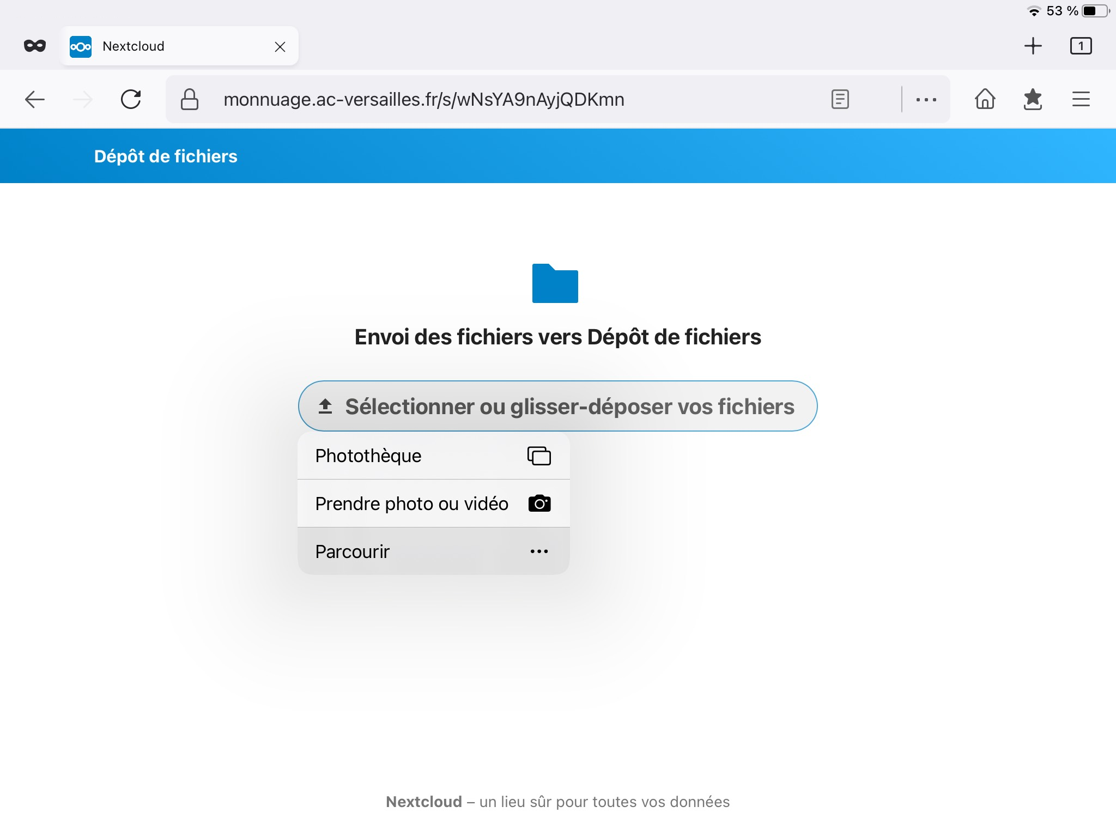Choose Prendre photo ou vidéo option
The width and height of the screenshot is (1116, 837).
[433, 504]
